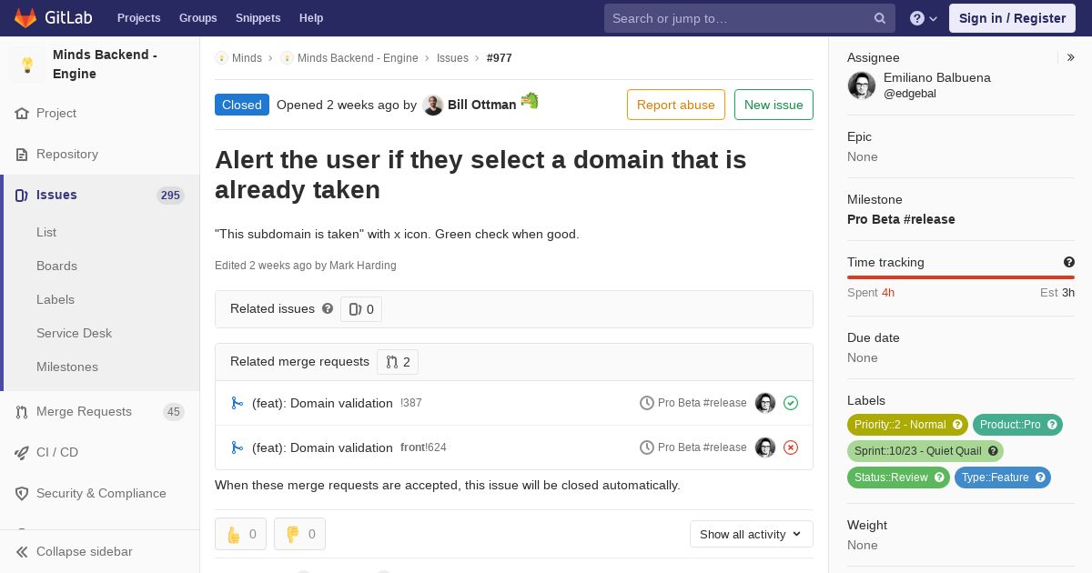Select Boards under Issues

tap(56, 266)
